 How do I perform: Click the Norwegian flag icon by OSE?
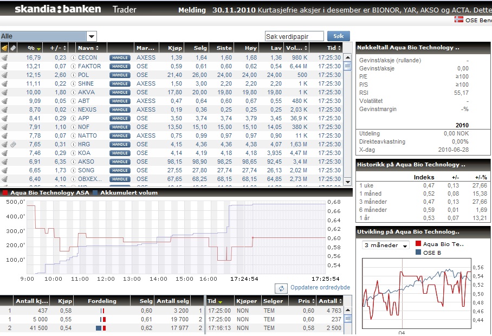[459, 20]
